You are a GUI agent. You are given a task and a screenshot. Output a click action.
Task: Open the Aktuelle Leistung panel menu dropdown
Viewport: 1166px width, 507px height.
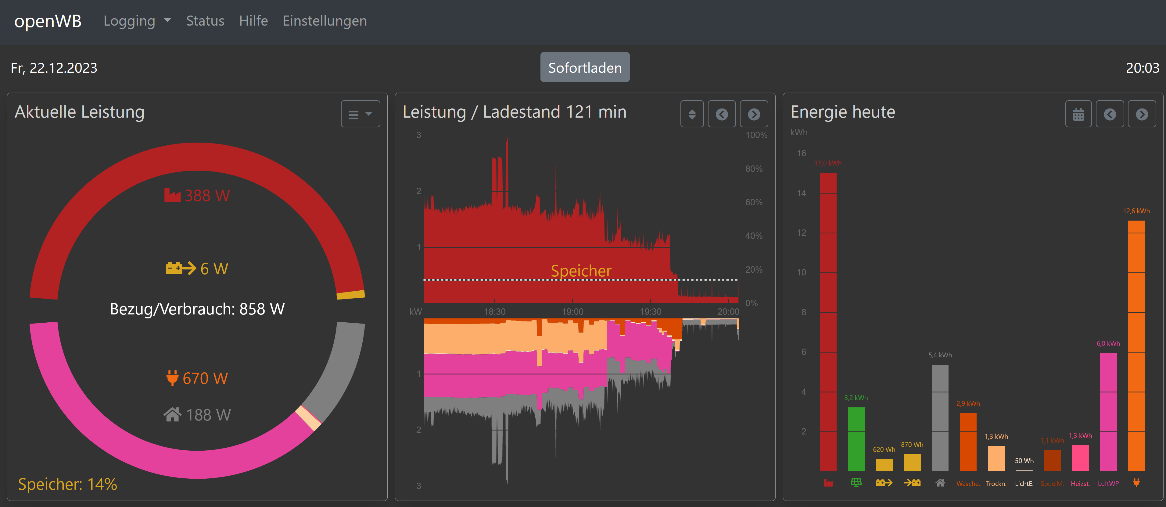point(360,114)
